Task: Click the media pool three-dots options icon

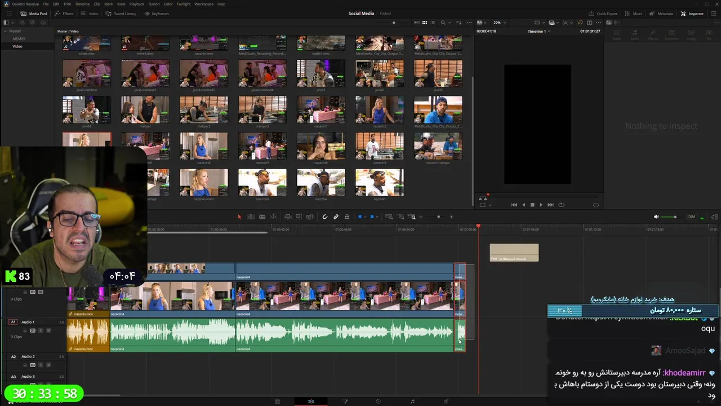Action: pyautogui.click(x=469, y=23)
